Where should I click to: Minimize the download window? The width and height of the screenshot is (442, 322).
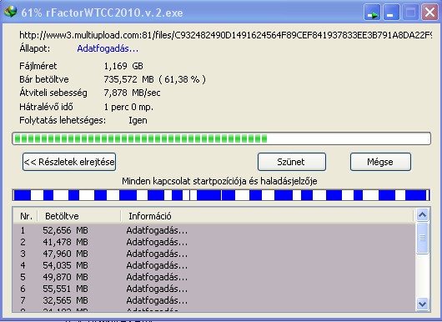click(391, 13)
